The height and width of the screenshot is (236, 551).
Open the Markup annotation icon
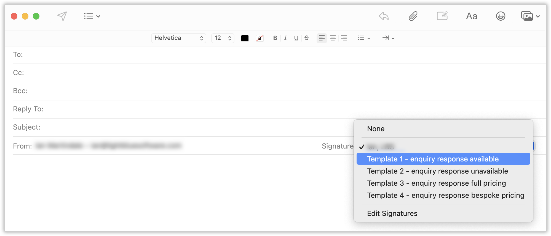click(x=442, y=16)
